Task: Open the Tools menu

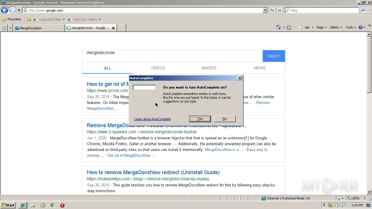Action: coord(351,27)
